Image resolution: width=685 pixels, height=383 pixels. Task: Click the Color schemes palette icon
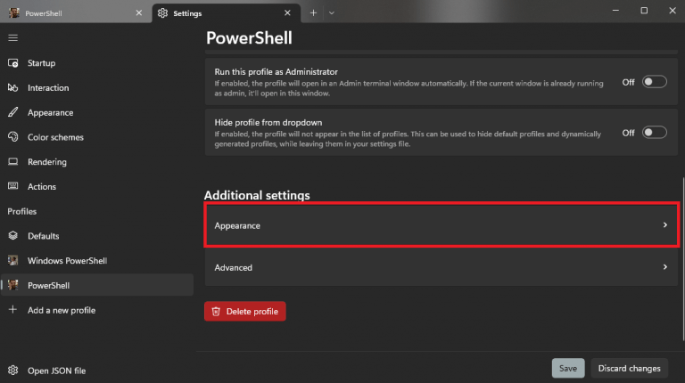pyautogui.click(x=13, y=137)
